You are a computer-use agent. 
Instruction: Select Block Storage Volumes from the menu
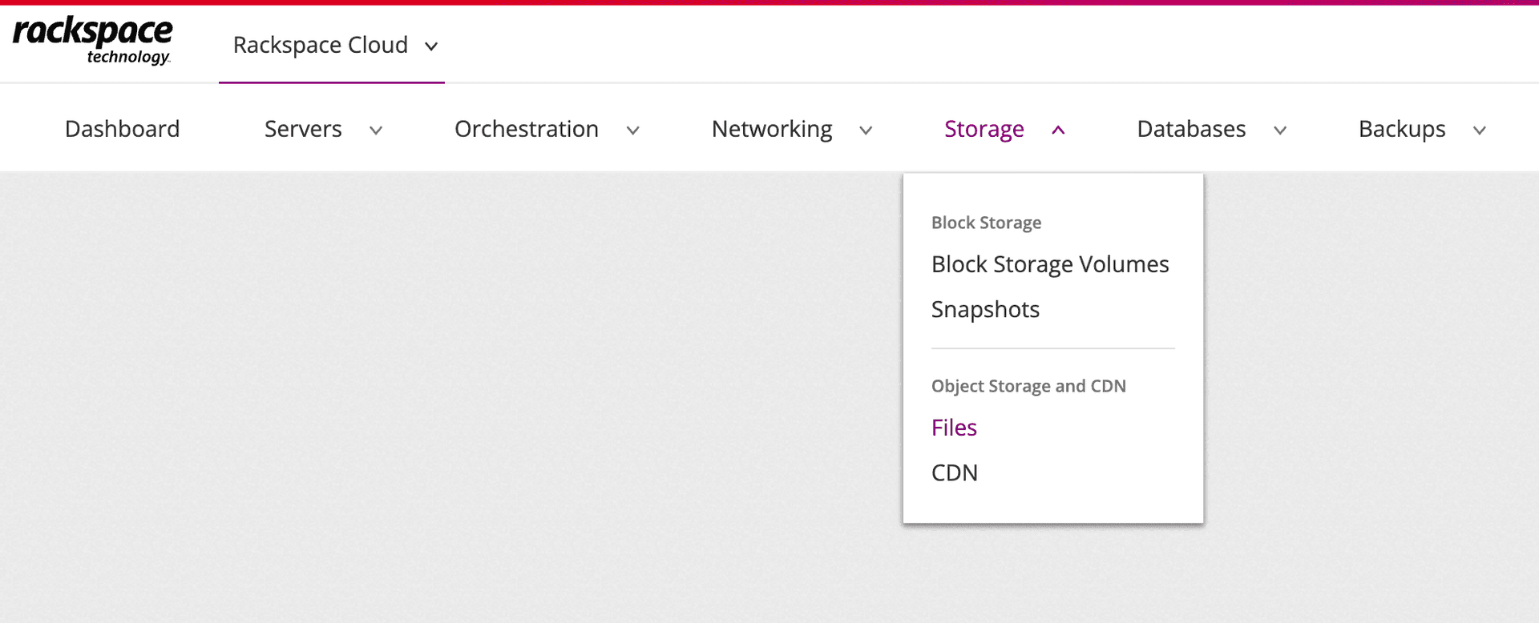pos(1050,264)
